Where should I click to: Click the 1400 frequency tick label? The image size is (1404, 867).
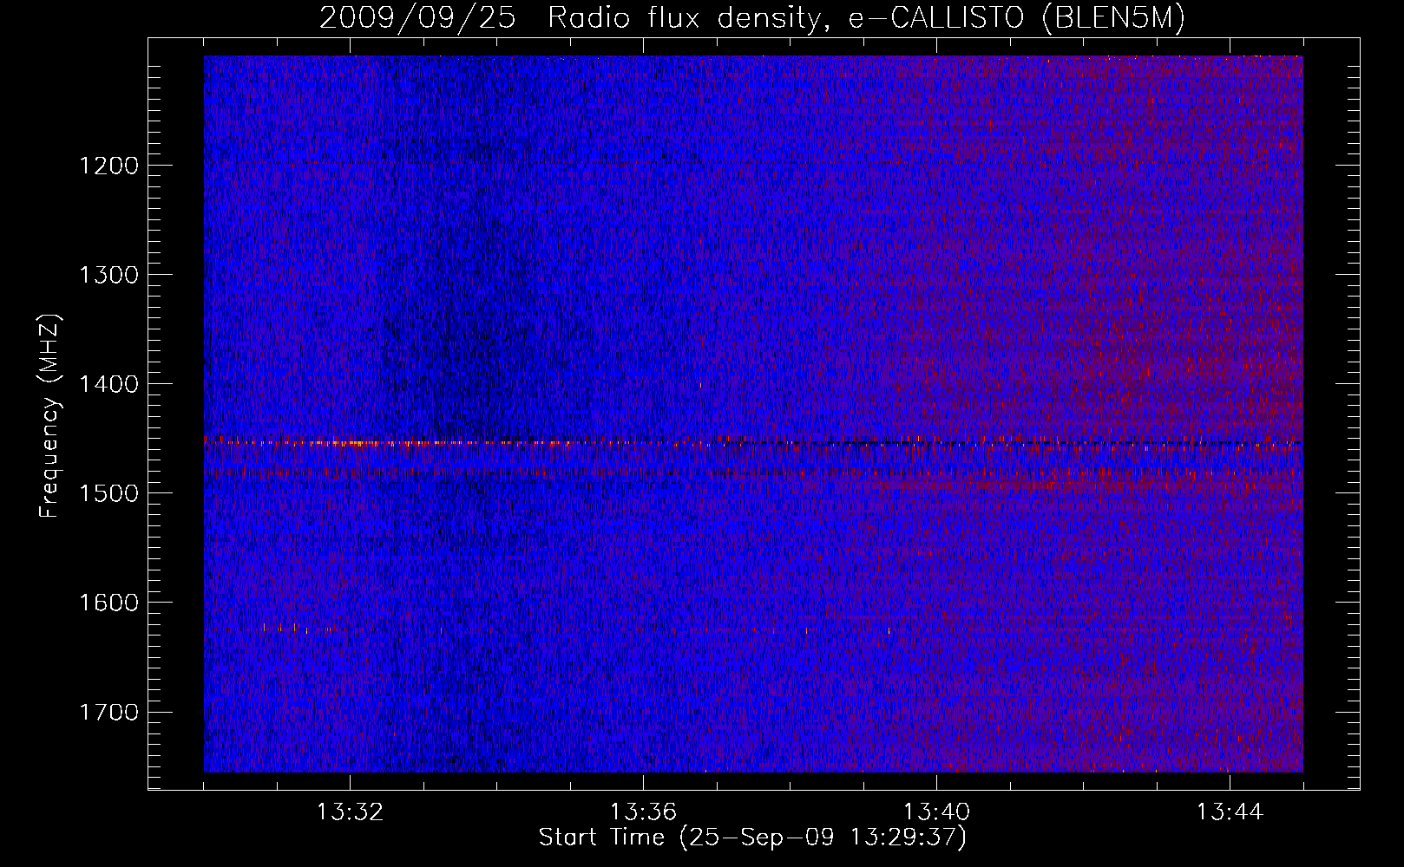tap(108, 384)
